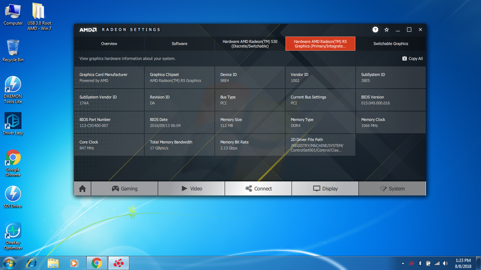This screenshot has width=481, height=270.
Task: Click the star favorites icon in title bar
Action: pos(387,30)
